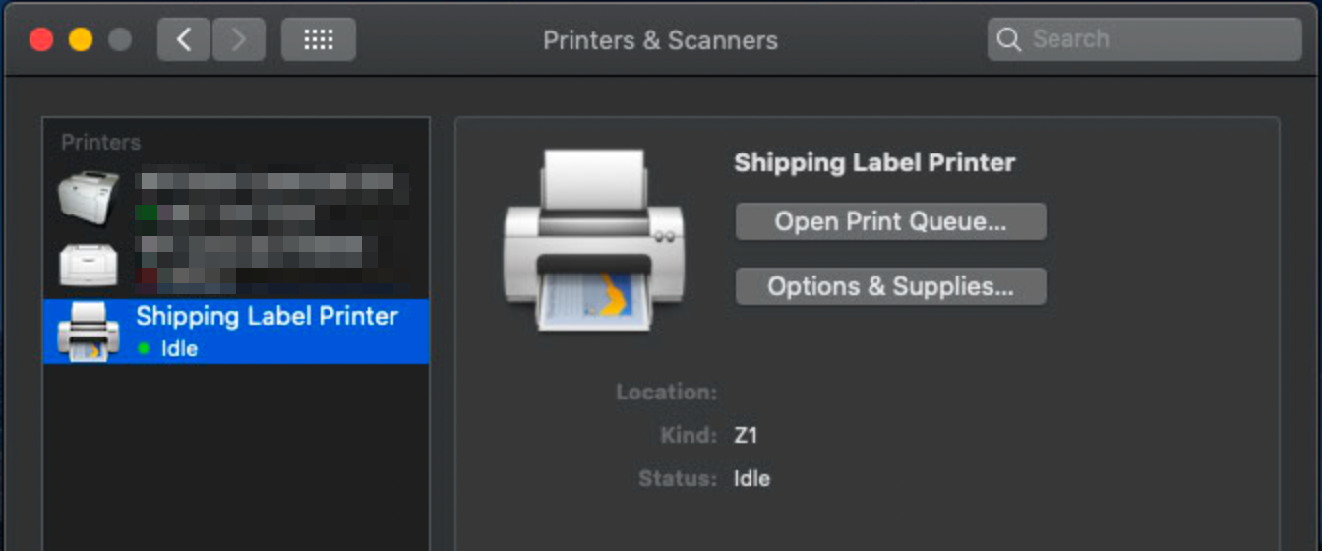Viewport: 1322px width, 551px height.
Task: Open Options & Supplies dialog
Action: click(890, 286)
